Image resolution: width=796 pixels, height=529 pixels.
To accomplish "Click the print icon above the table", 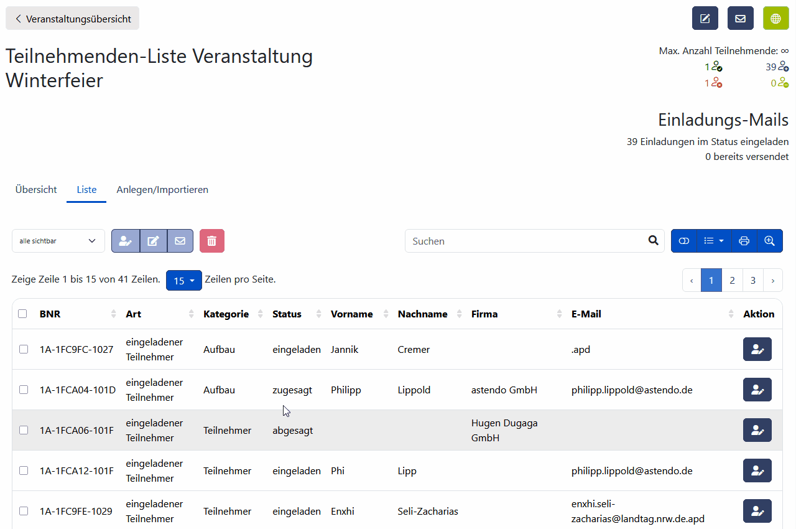I will 744,241.
